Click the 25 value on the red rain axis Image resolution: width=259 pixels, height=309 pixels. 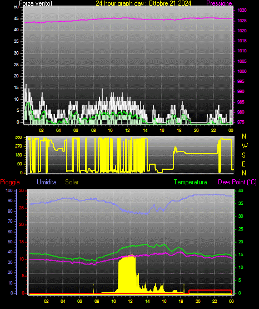click(x=22, y=208)
